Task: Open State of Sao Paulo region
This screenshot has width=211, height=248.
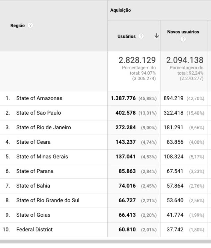Action: (x=39, y=113)
